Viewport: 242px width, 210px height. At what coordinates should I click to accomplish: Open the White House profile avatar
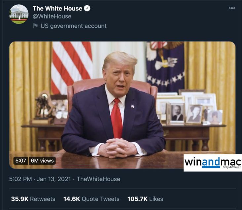[19, 14]
